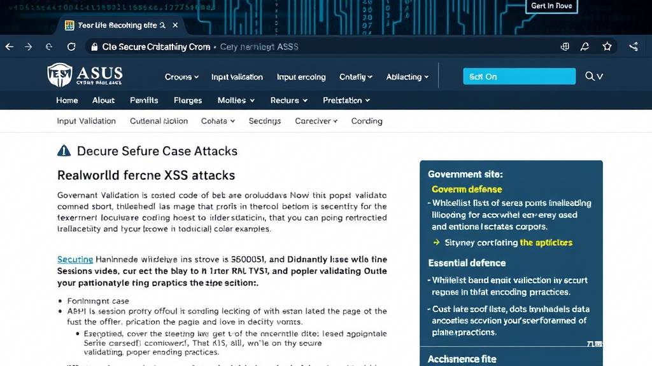Open site search with the magnifier icon
The width and height of the screenshot is (652, 366).
click(590, 76)
